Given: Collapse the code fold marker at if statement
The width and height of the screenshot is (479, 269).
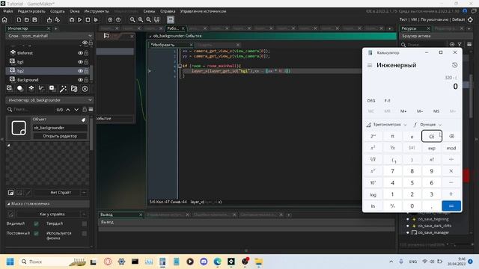Looking at the screenshot, I should coord(180,66).
